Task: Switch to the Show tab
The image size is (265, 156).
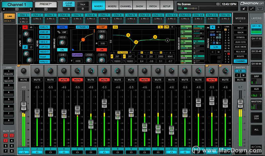Action: 139,6
